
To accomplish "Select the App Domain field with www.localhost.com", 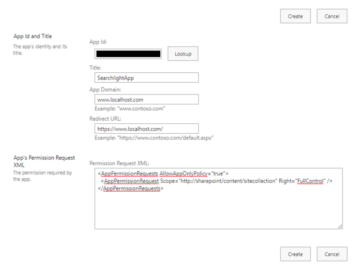I will [x=146, y=100].
